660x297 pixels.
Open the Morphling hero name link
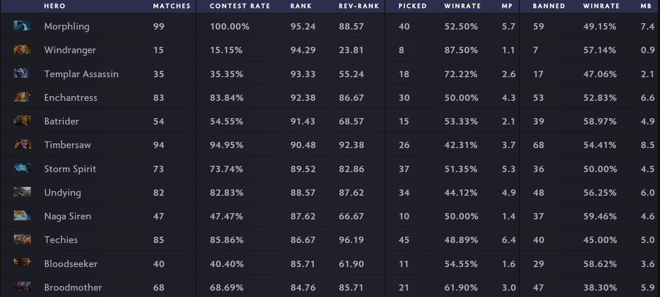[x=66, y=26]
